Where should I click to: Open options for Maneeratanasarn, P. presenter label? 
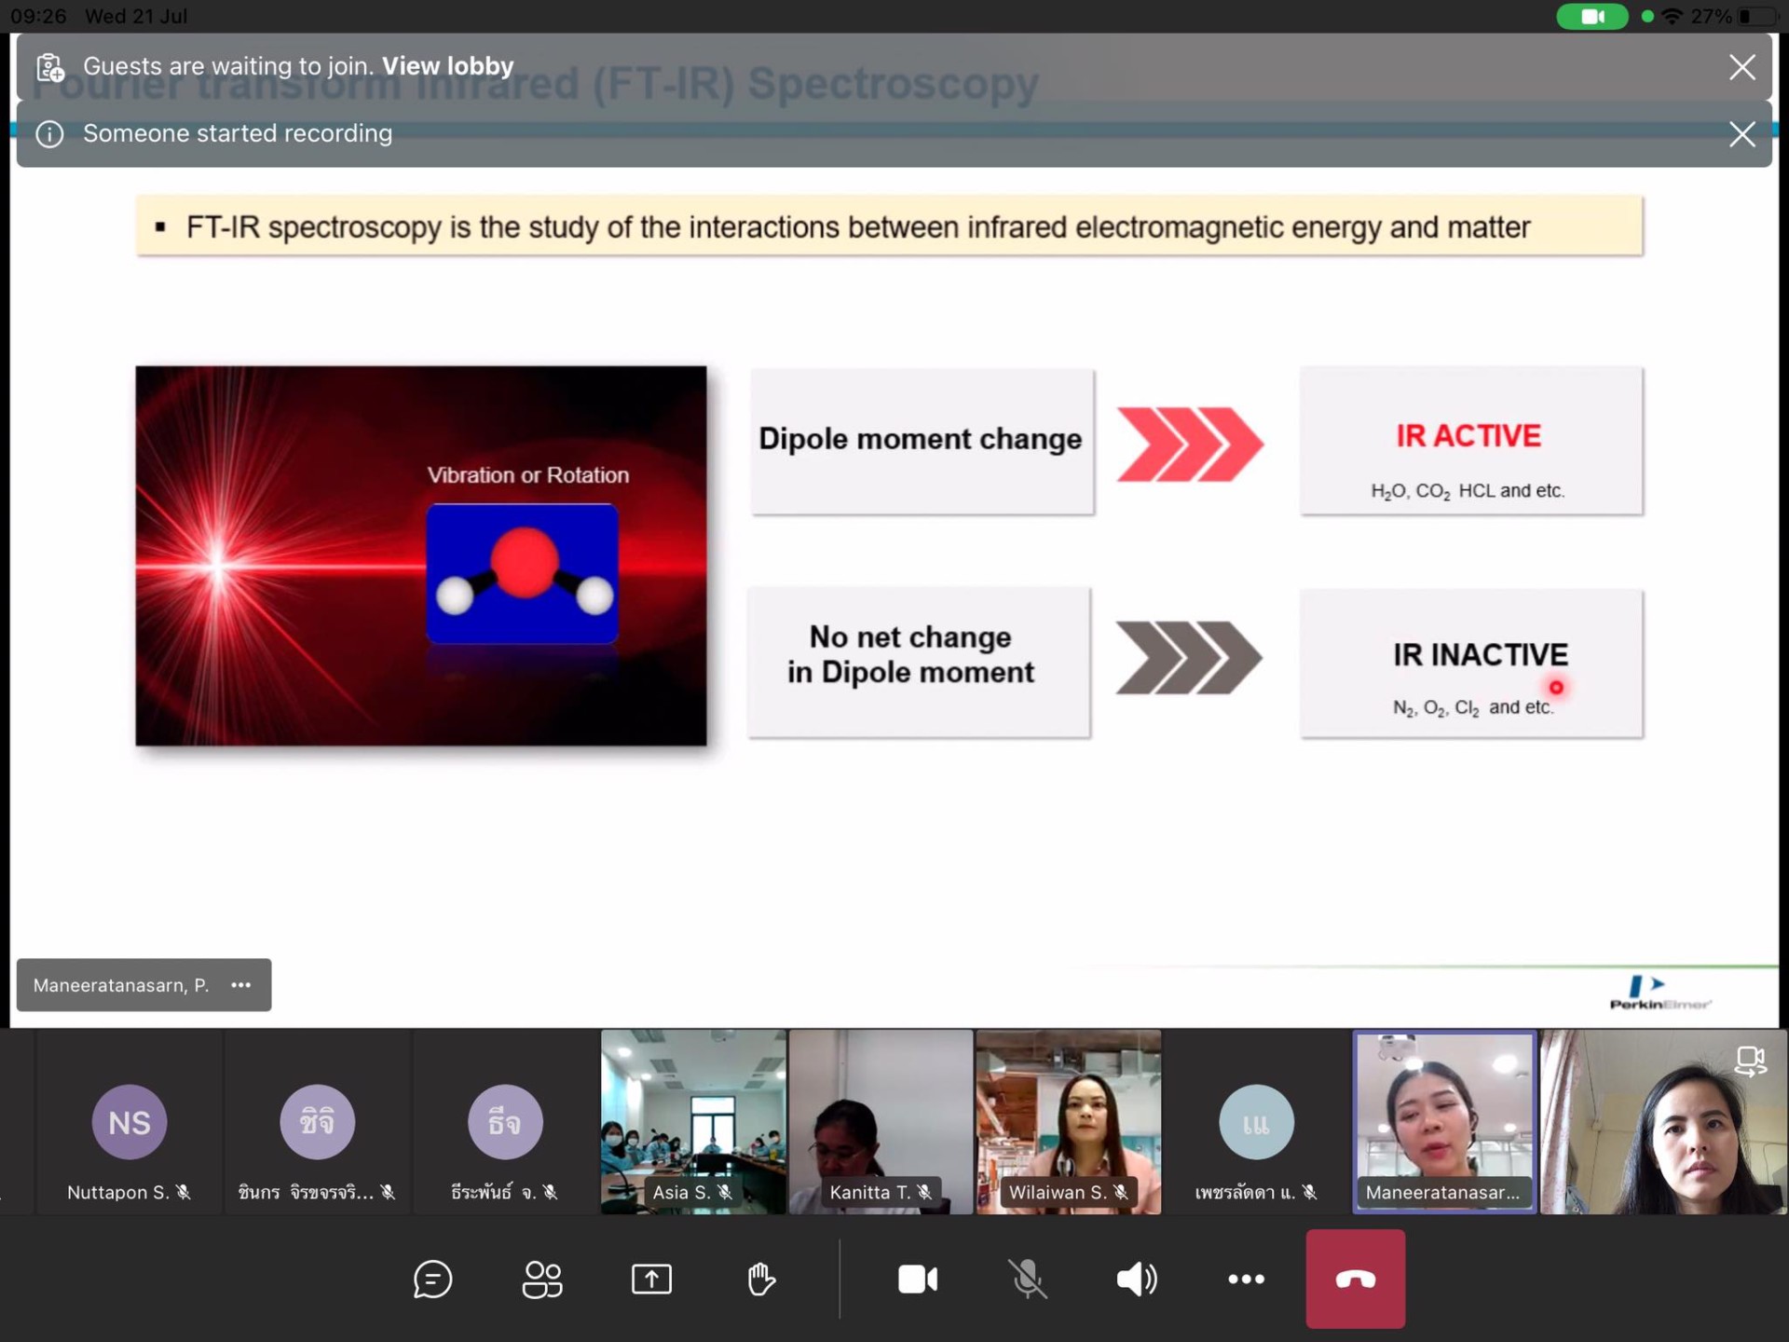pos(241,985)
